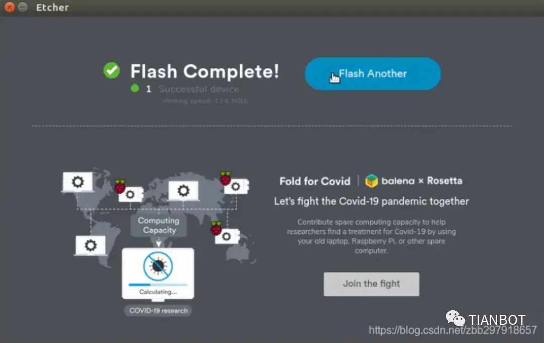Click the center laptop gear icon on map

click(183, 190)
